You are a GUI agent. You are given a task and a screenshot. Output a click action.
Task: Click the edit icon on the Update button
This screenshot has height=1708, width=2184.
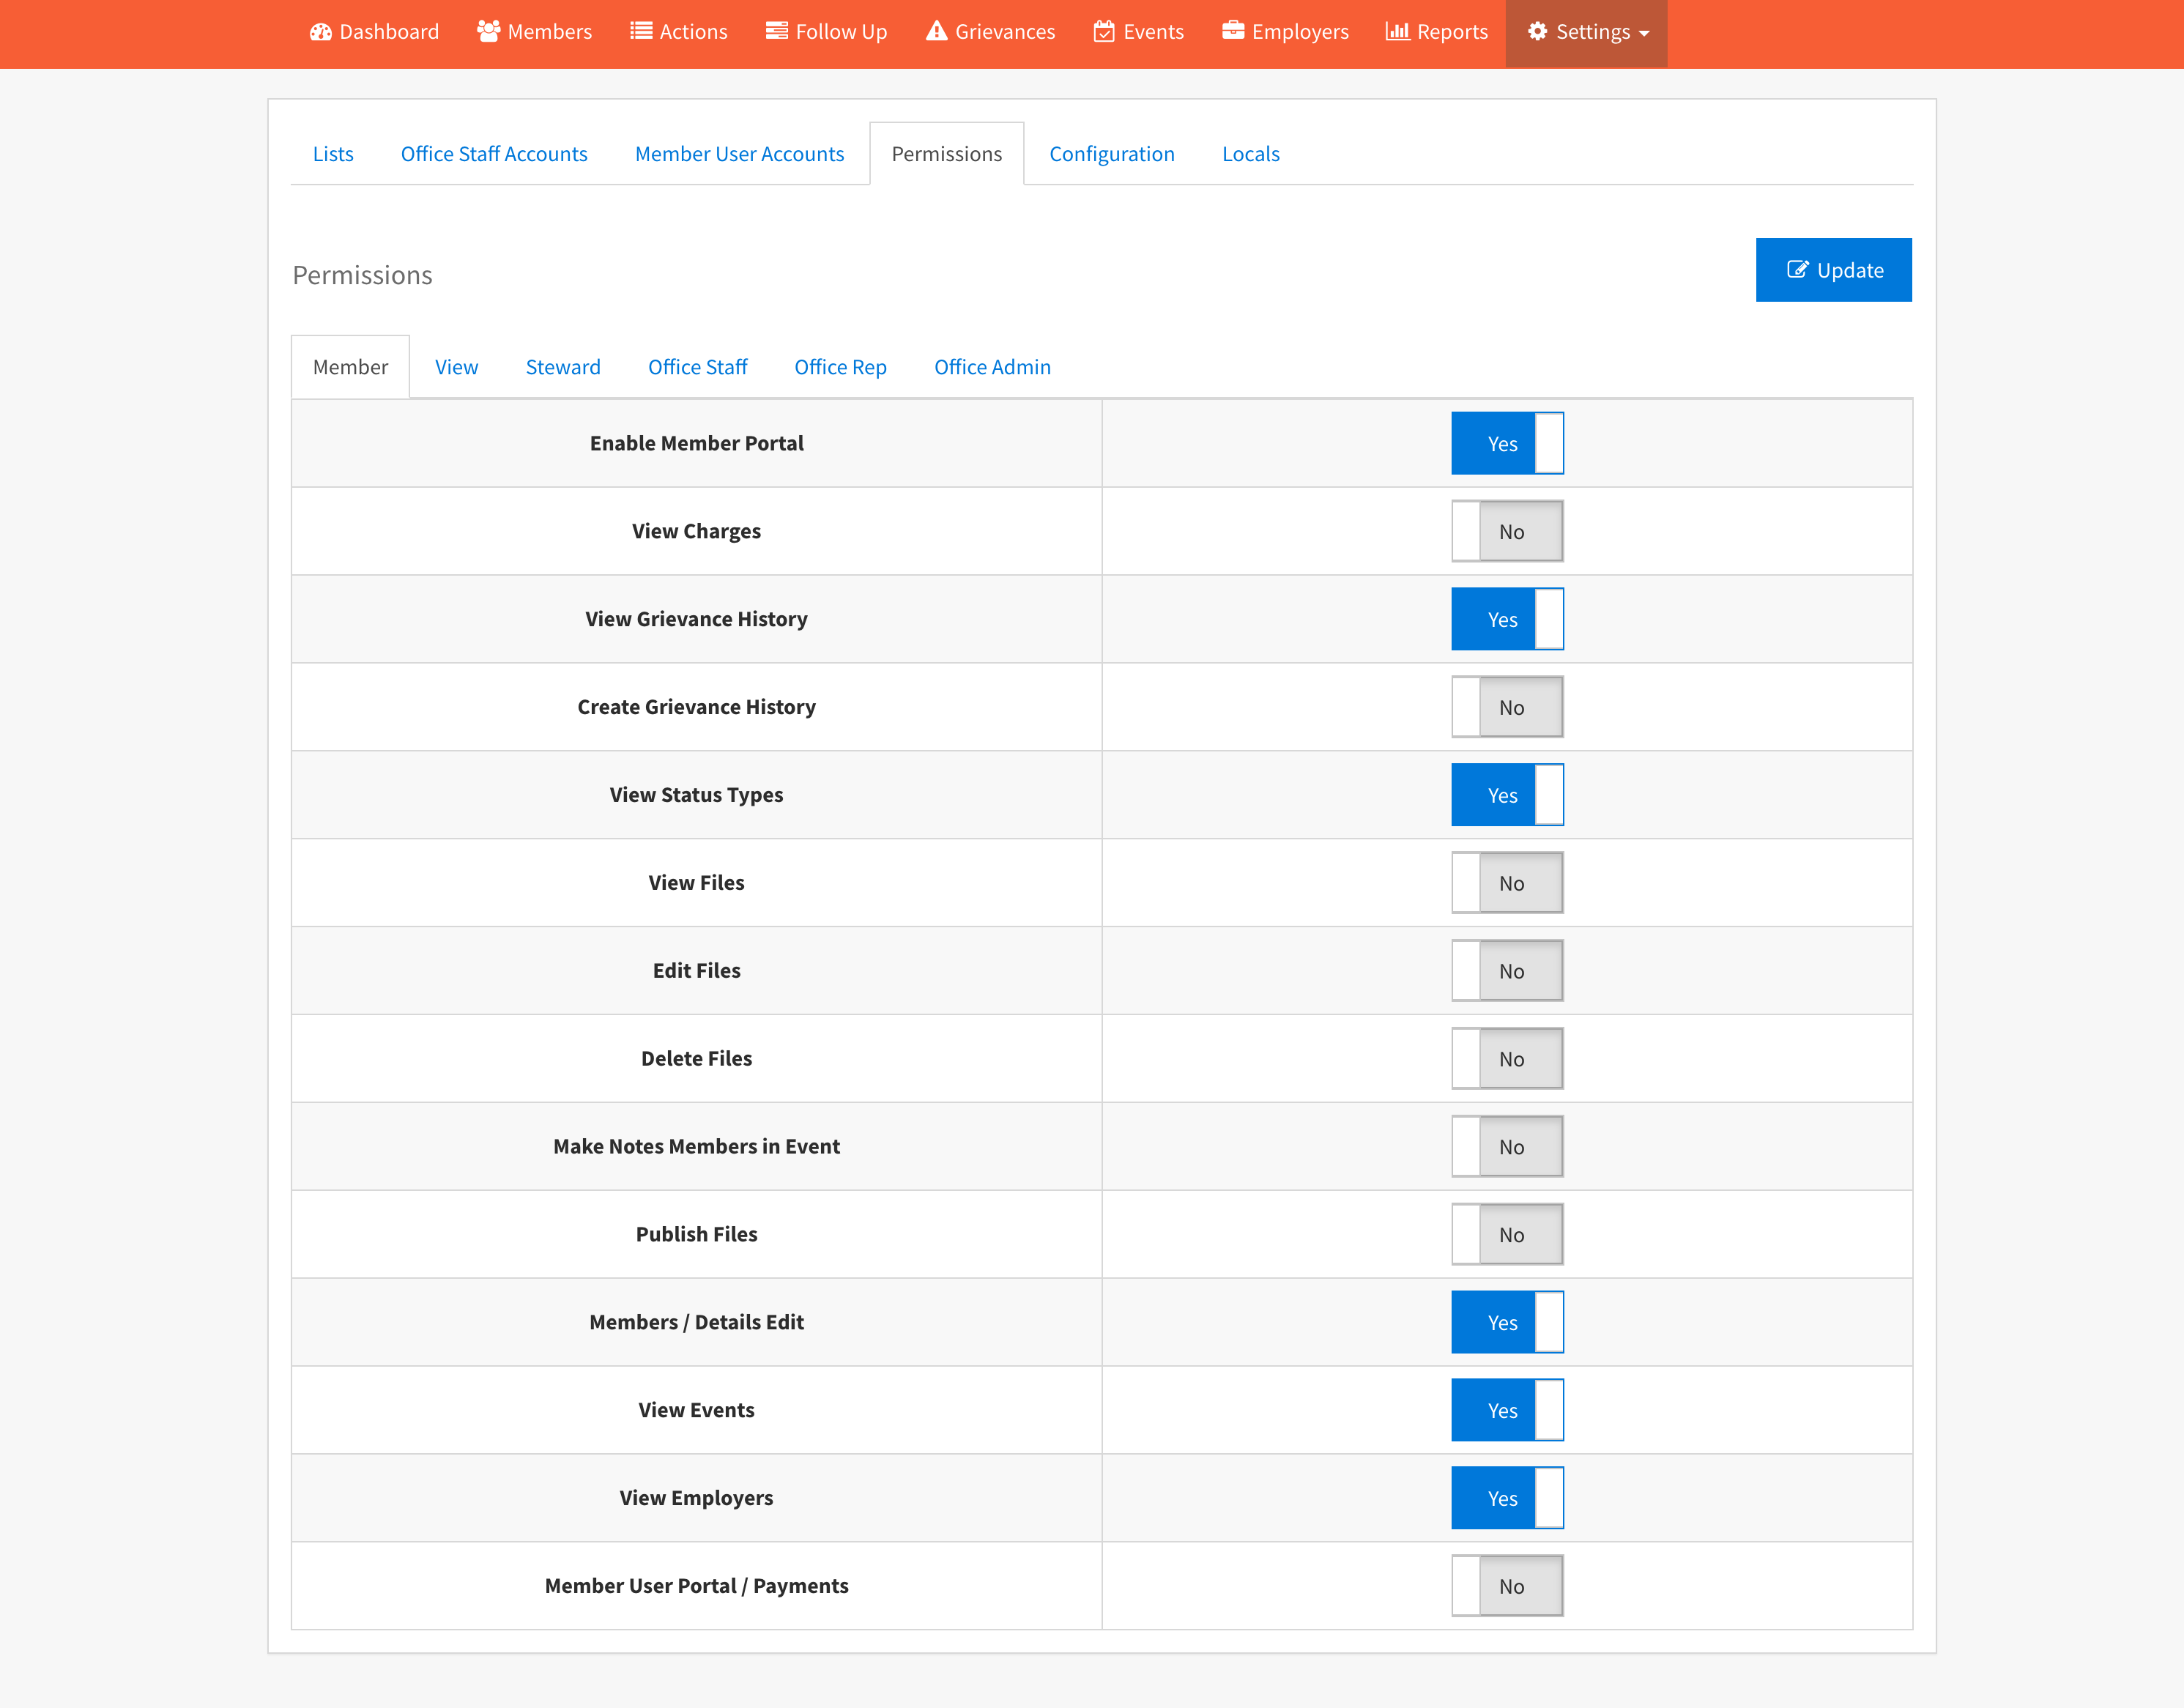point(1797,269)
